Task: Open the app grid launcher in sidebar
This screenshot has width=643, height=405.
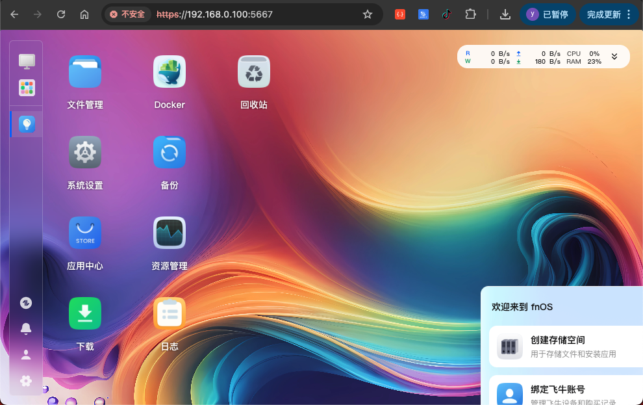Action: [x=27, y=88]
